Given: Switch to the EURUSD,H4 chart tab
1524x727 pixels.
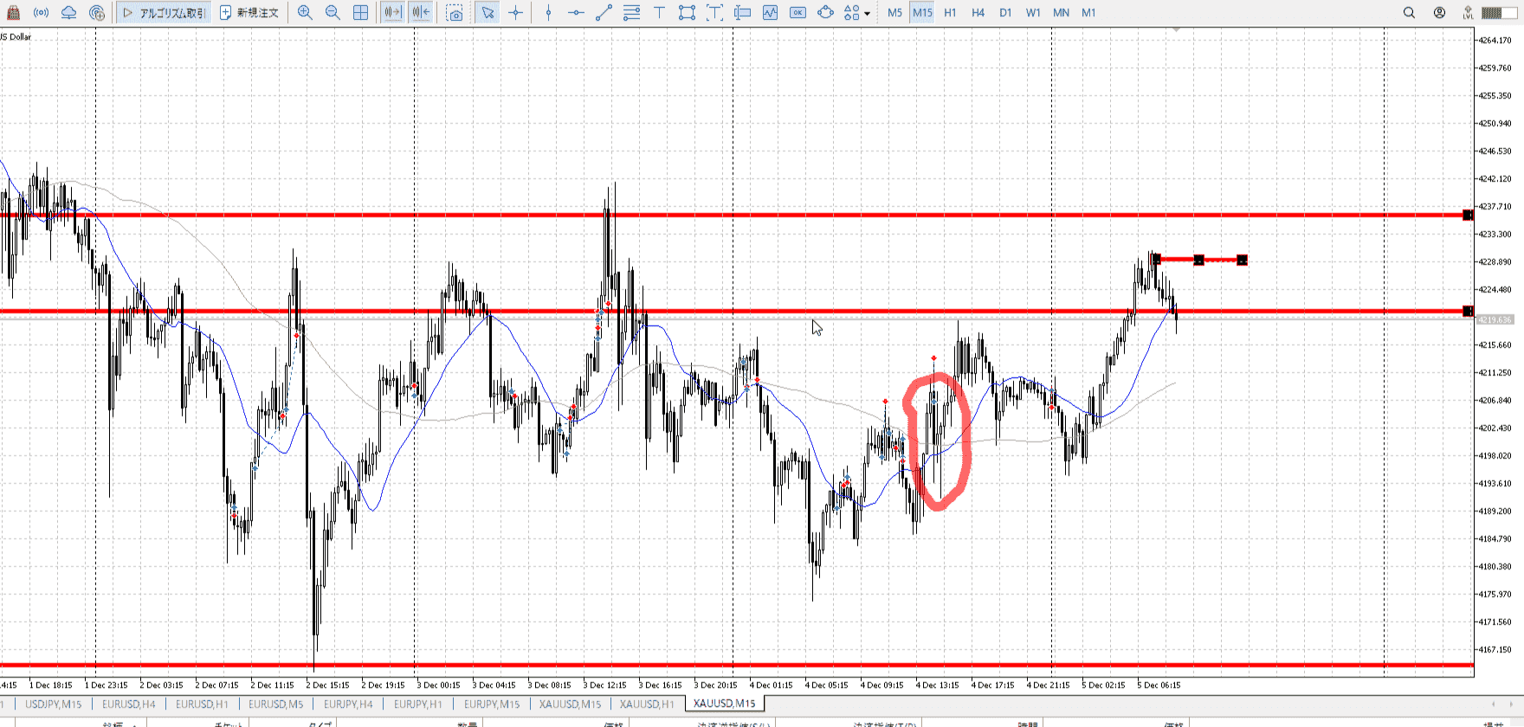Looking at the screenshot, I should point(128,704).
